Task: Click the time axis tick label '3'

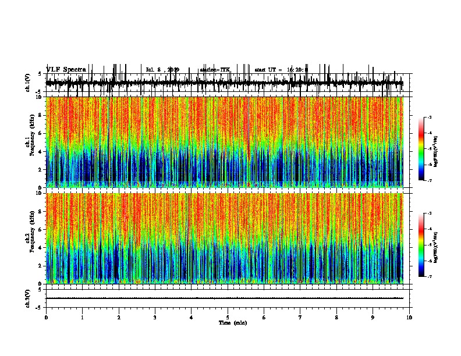Action: point(155,318)
